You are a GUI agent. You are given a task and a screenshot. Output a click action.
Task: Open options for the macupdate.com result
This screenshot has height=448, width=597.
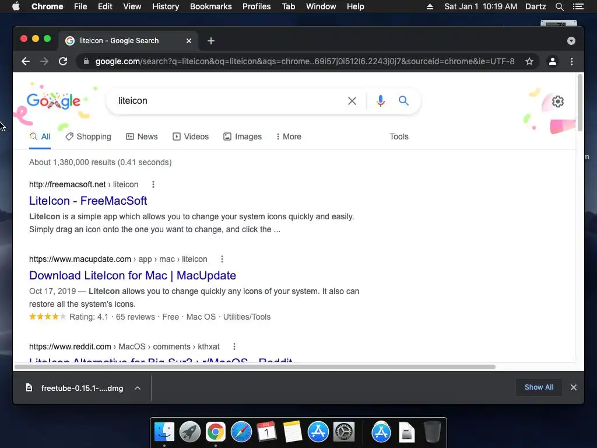pos(222,259)
